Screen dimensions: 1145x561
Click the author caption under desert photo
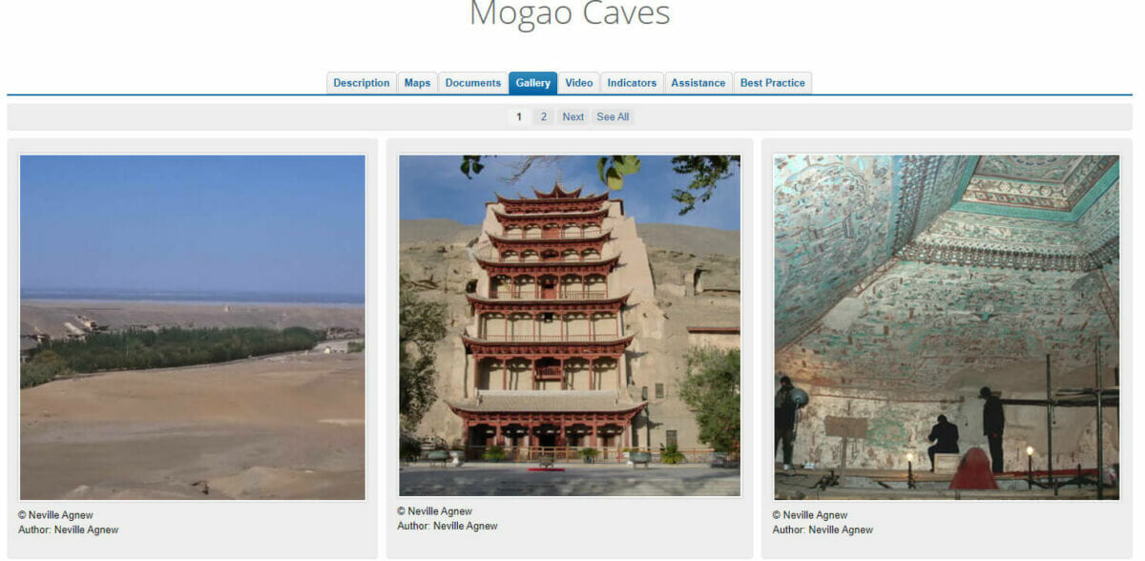click(69, 530)
